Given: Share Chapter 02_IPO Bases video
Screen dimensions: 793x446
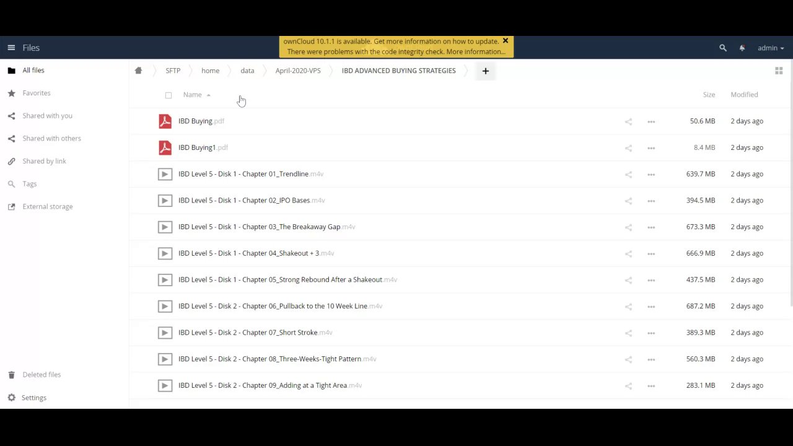Looking at the screenshot, I should pos(628,201).
